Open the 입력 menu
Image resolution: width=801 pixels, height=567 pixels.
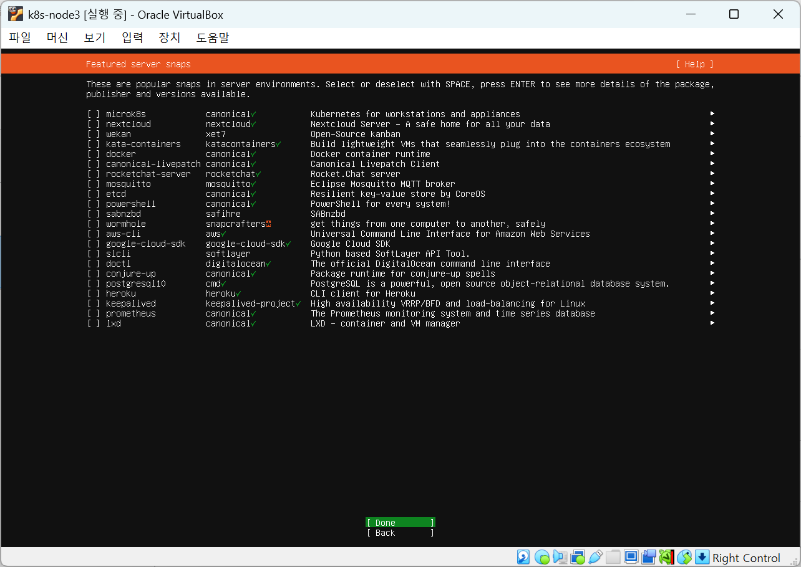click(x=132, y=37)
